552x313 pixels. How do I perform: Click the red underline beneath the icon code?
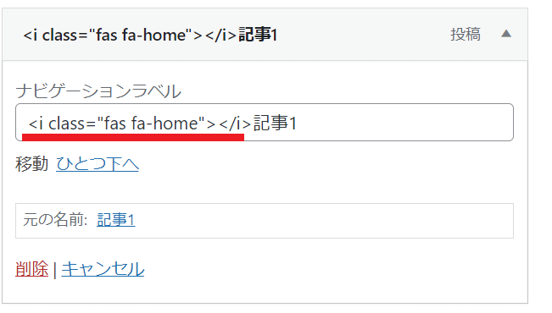point(133,137)
